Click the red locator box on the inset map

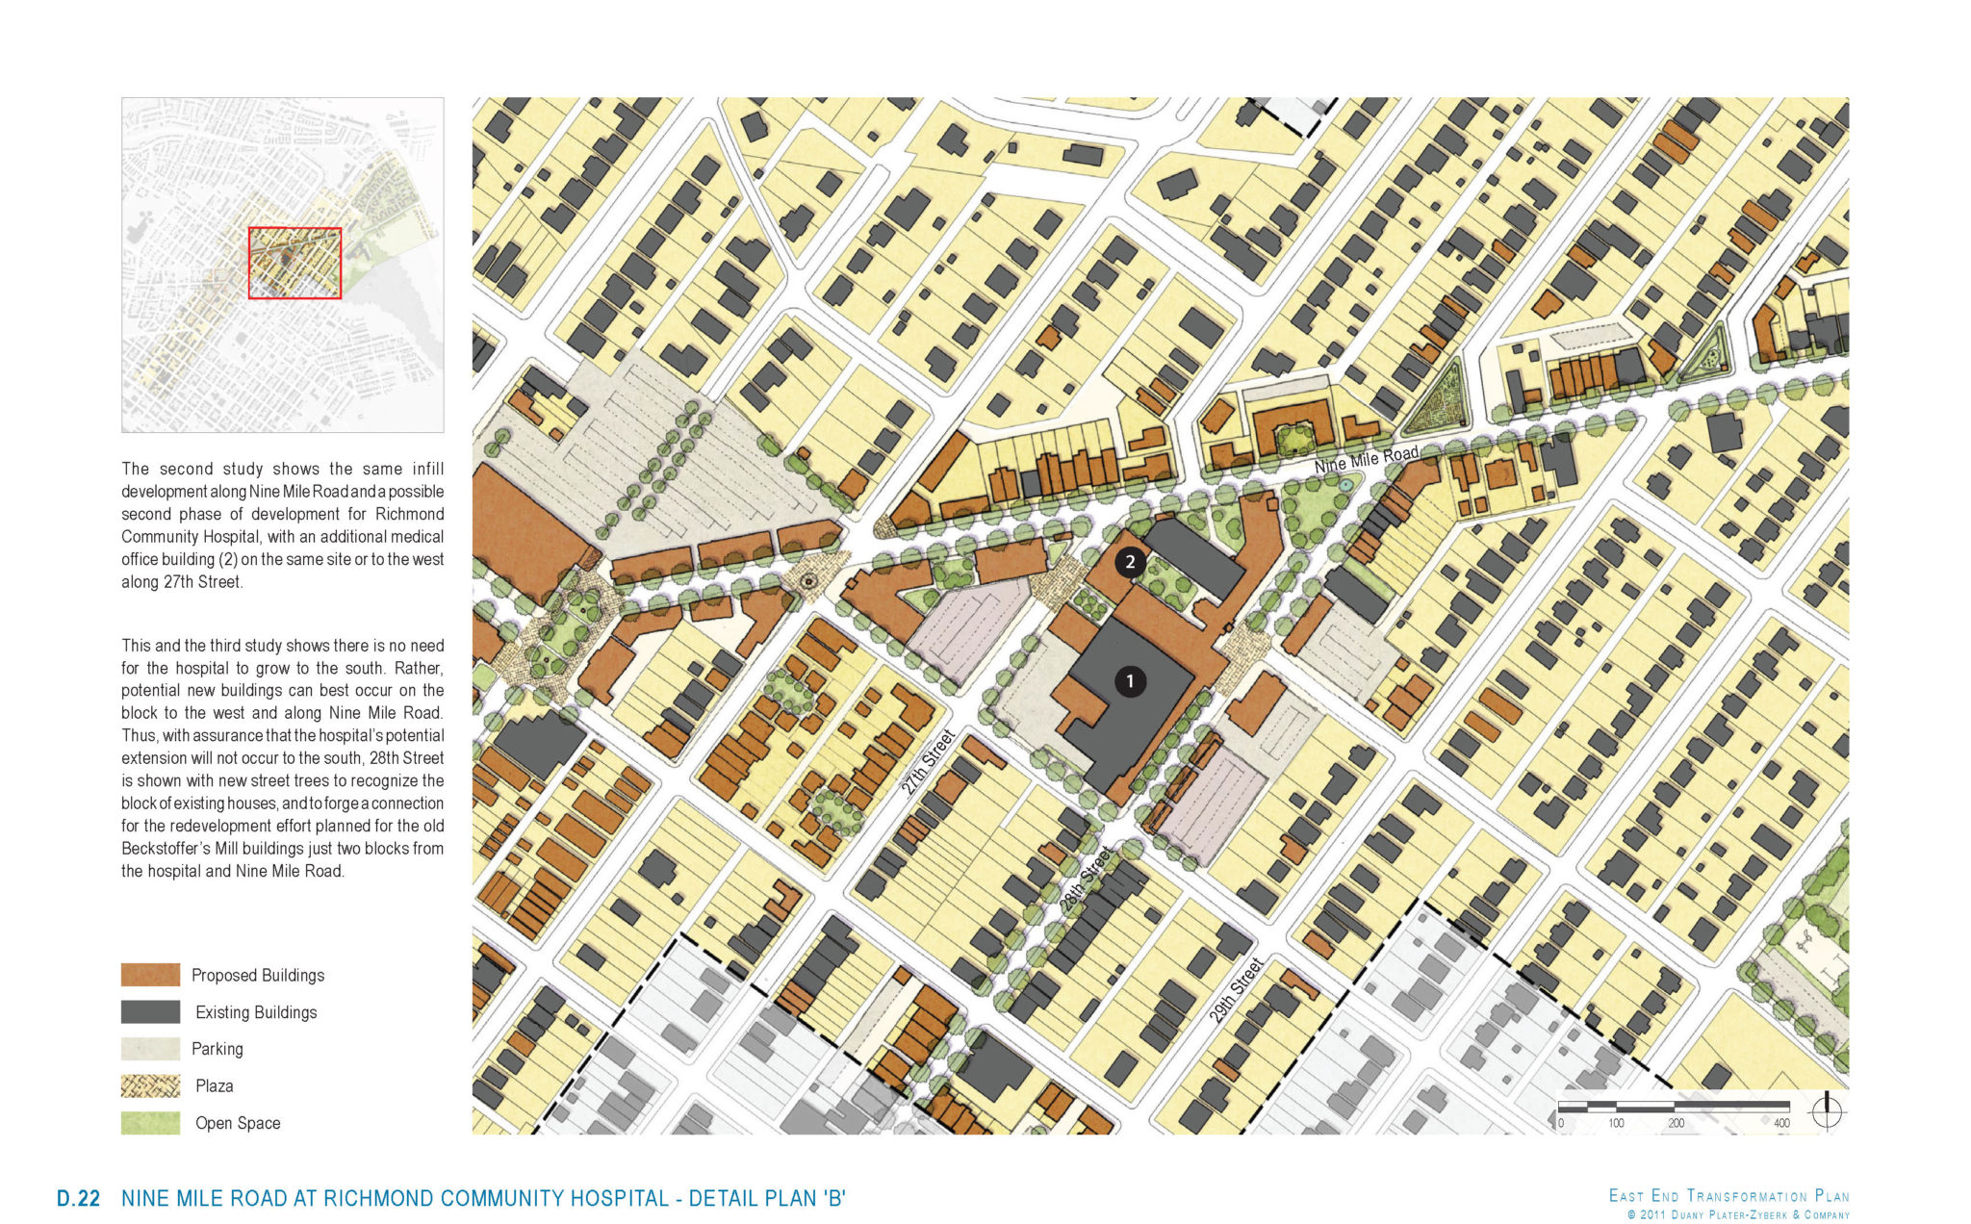click(294, 263)
